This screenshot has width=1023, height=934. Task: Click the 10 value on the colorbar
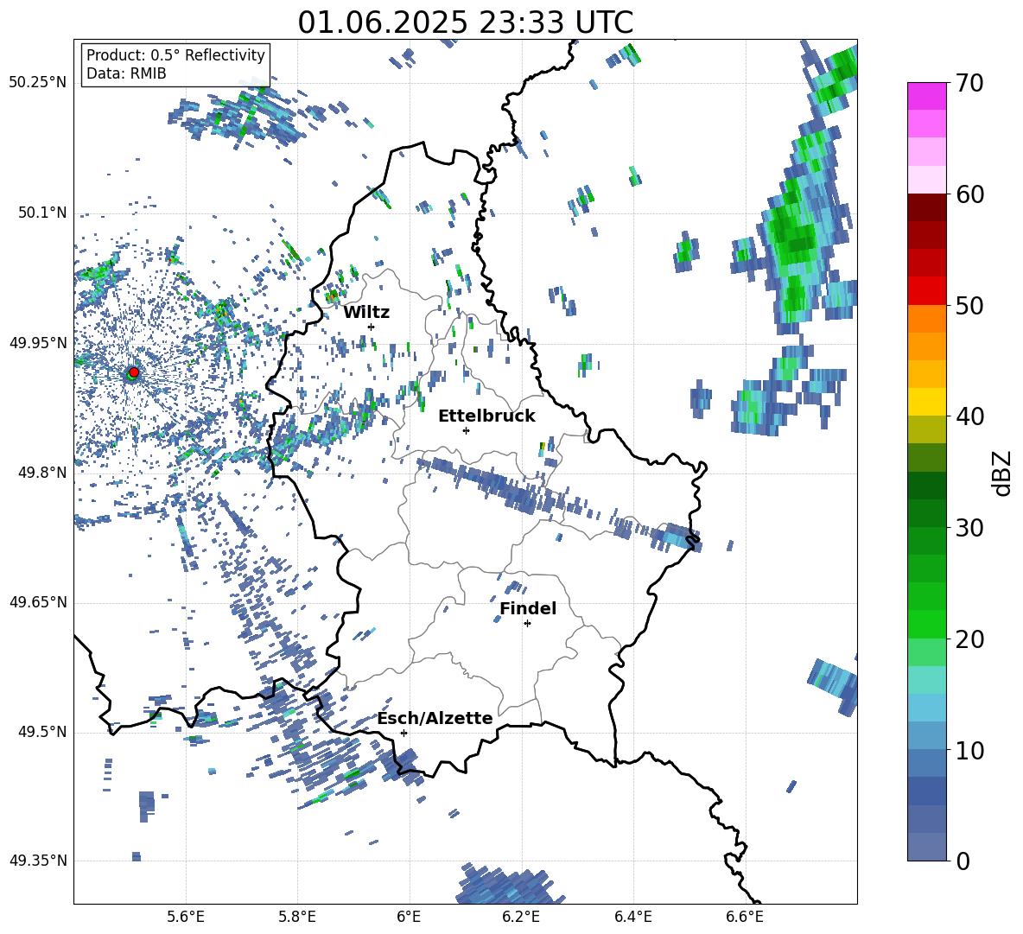coord(969,750)
